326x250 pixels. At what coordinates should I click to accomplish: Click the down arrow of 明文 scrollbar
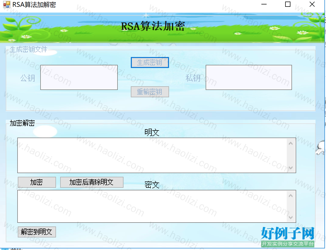[x=291, y=168]
